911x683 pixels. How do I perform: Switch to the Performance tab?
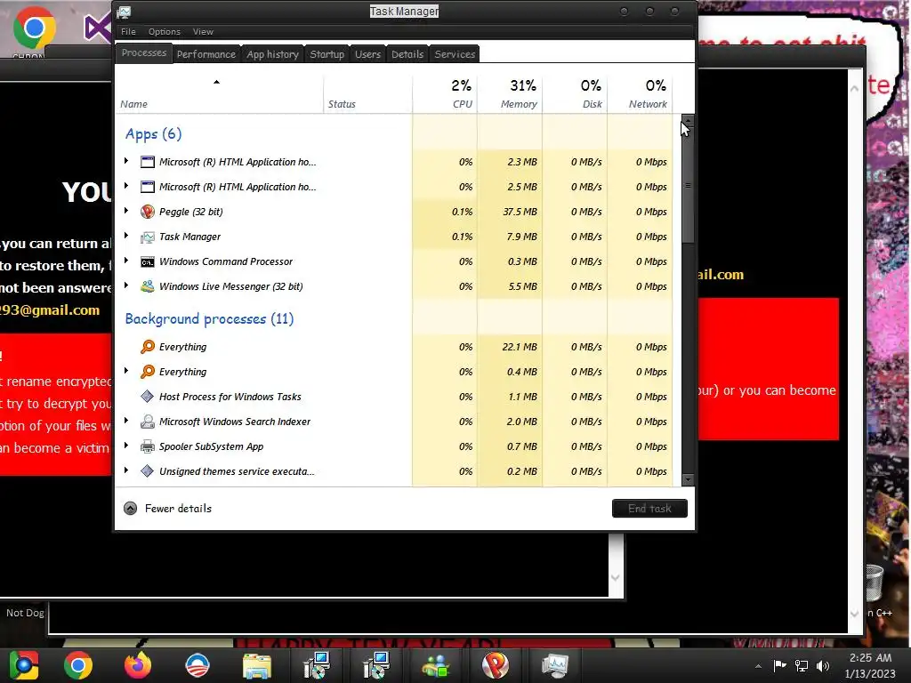206,54
